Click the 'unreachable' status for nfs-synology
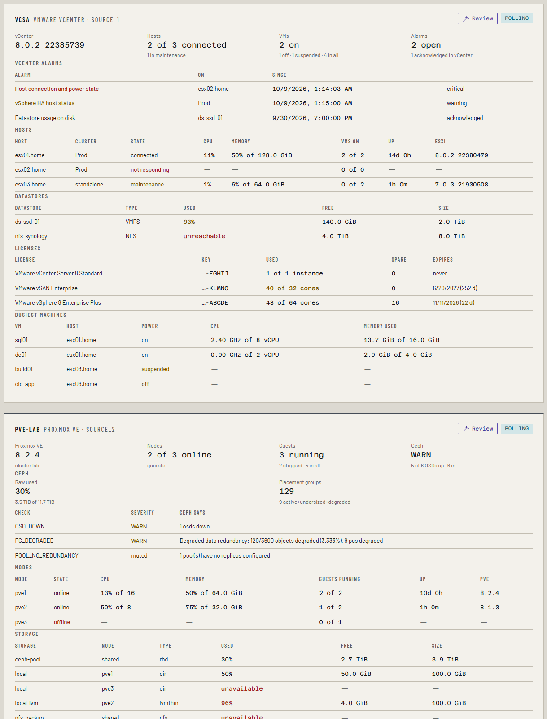The image size is (547, 719). coord(204,236)
